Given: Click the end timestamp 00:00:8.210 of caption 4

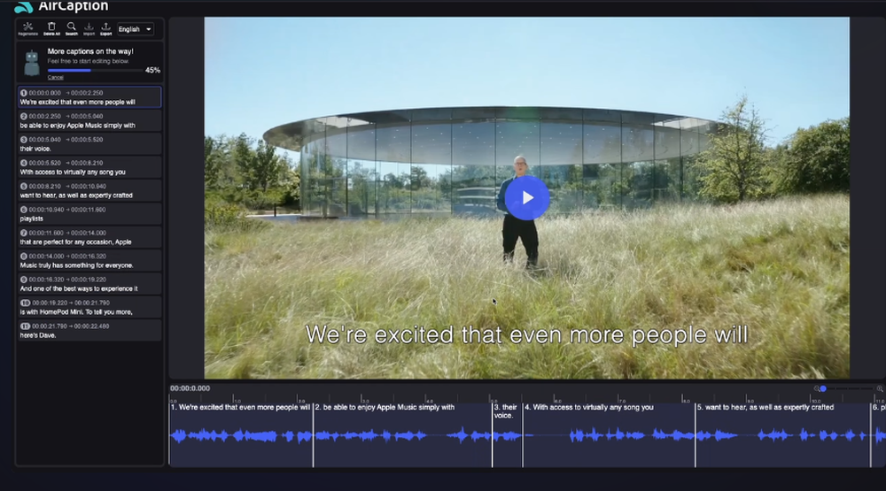Looking at the screenshot, I should (87, 163).
